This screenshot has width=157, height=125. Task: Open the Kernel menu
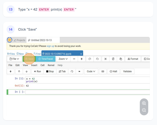click(51, 65)
